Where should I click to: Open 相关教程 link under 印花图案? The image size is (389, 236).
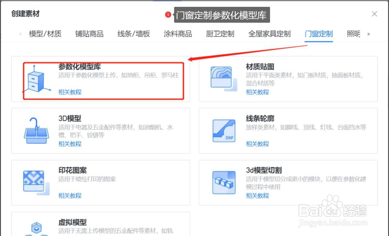(x=70, y=196)
